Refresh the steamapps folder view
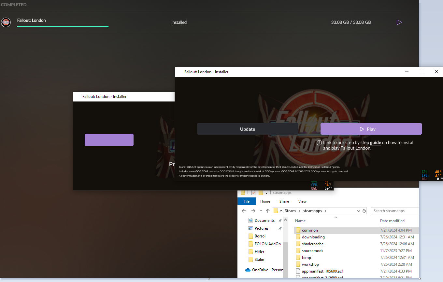The width and height of the screenshot is (443, 282). (x=364, y=211)
